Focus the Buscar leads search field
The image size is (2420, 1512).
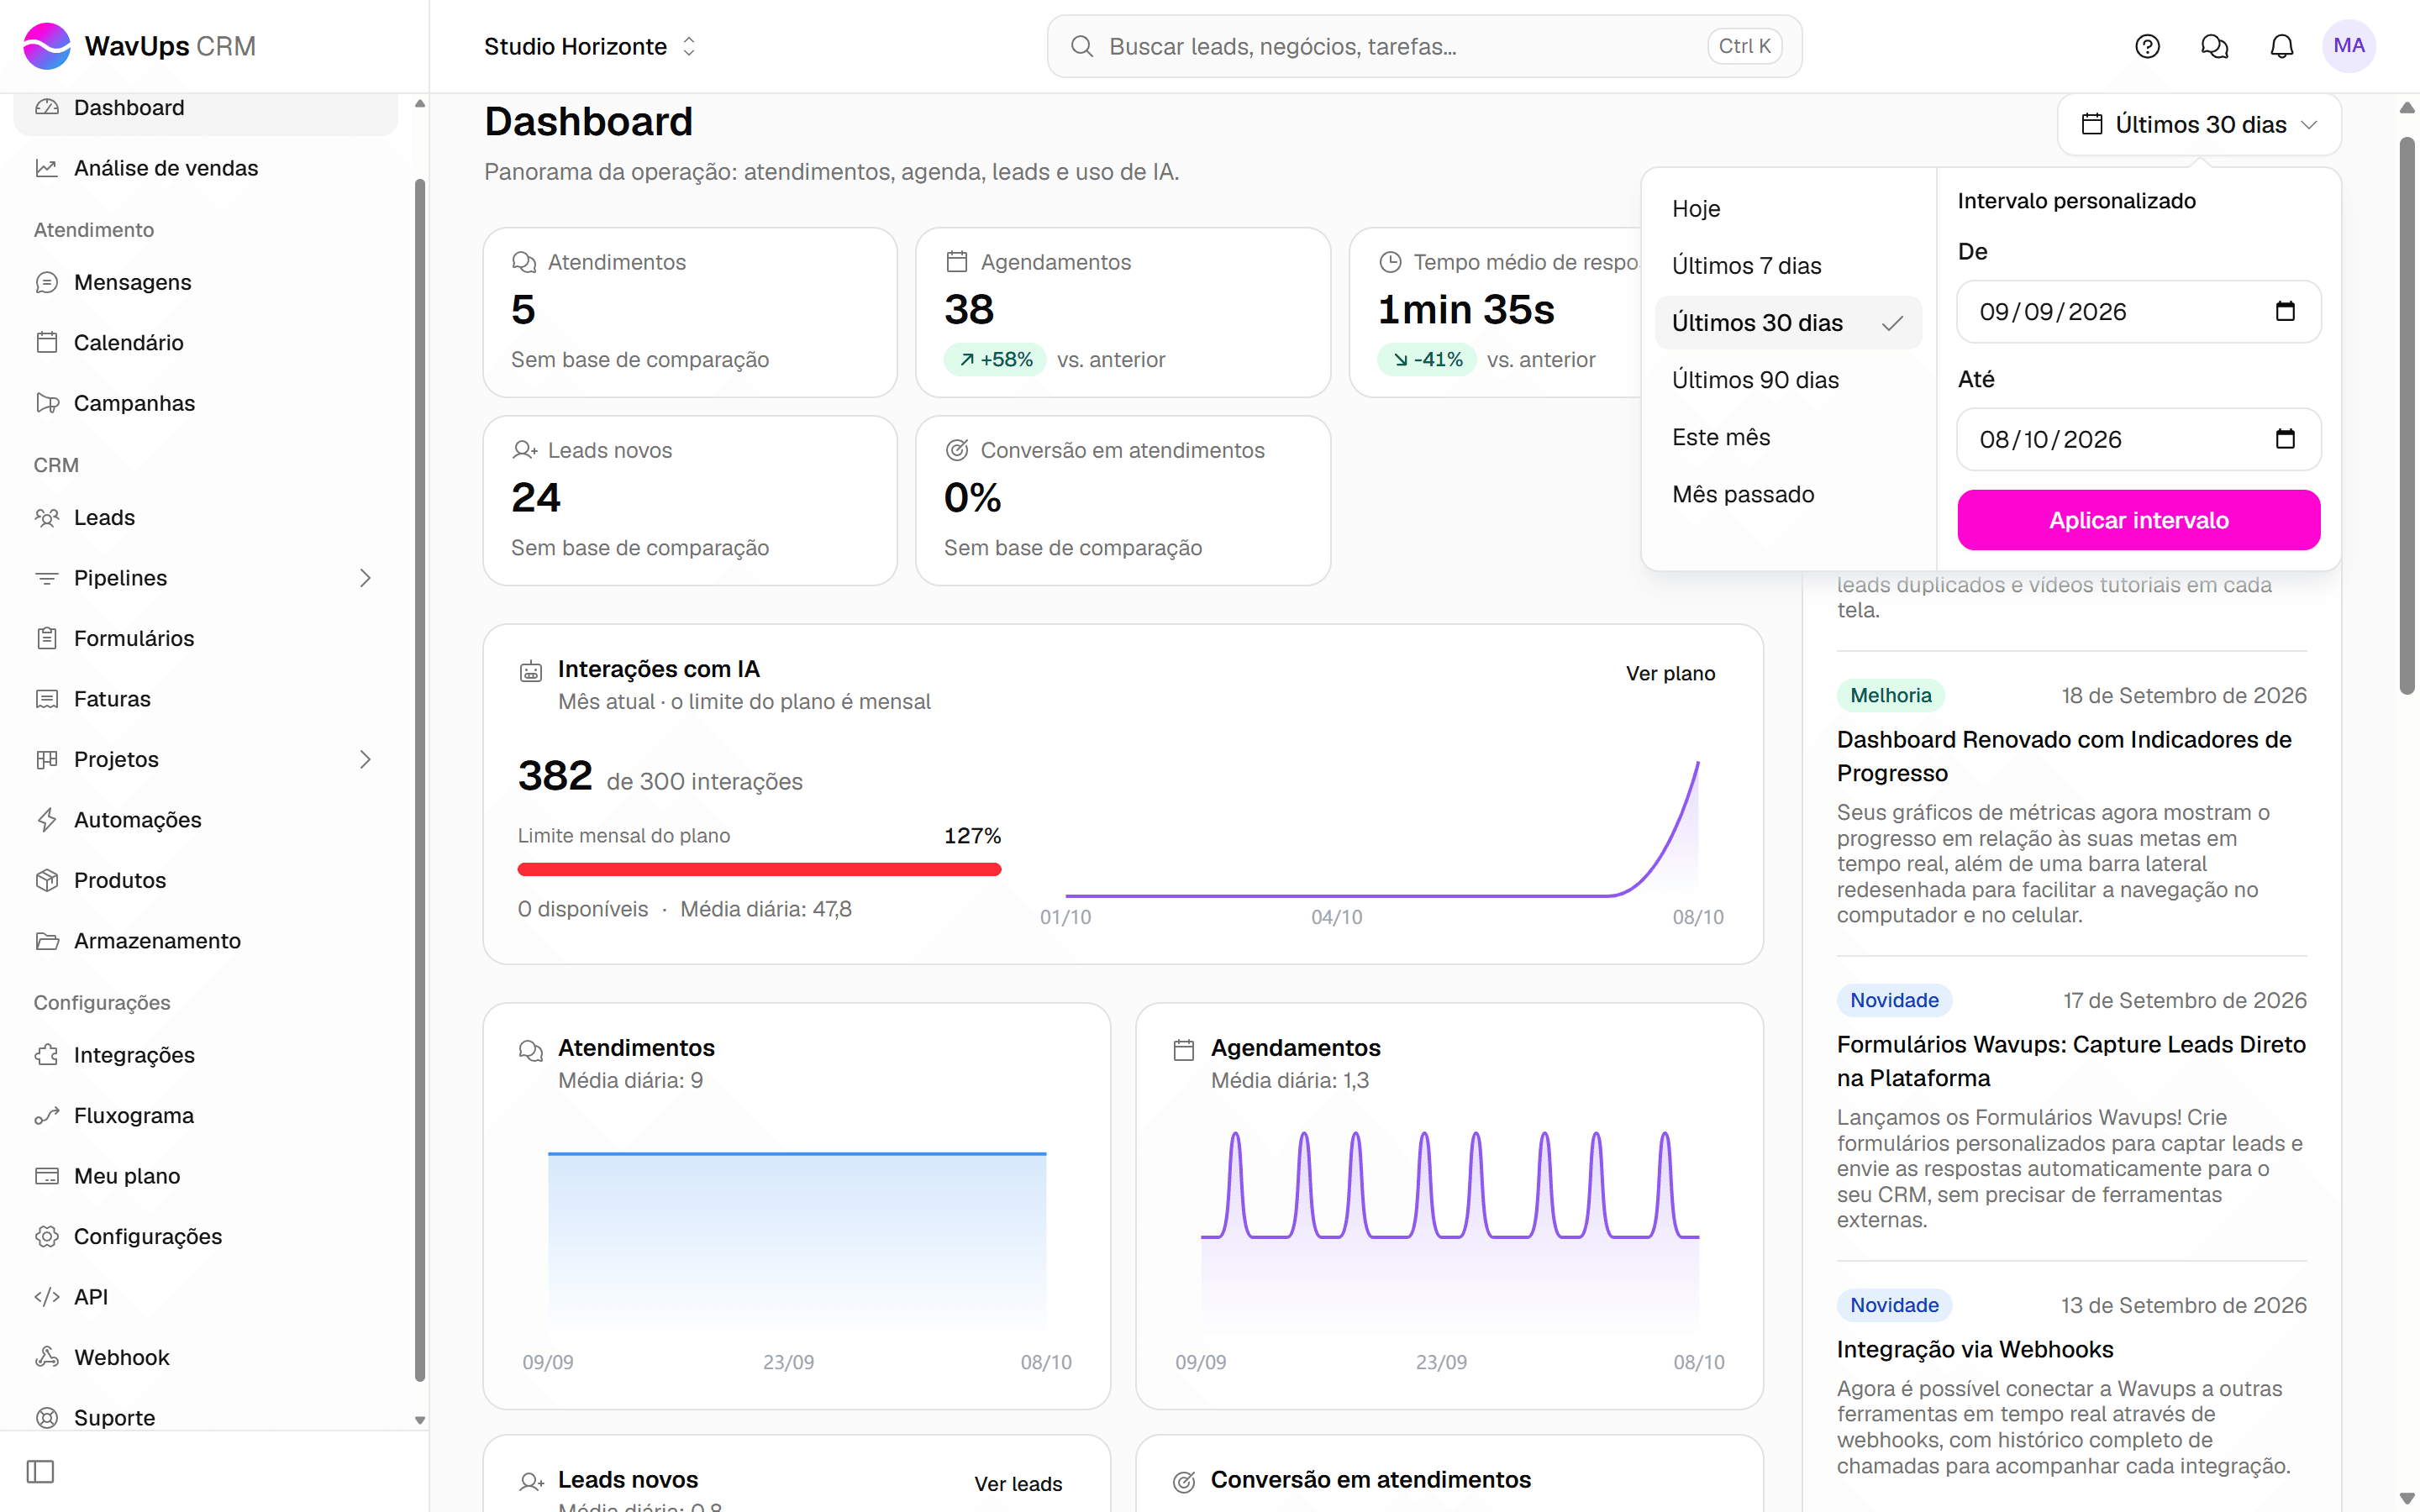(x=1424, y=46)
